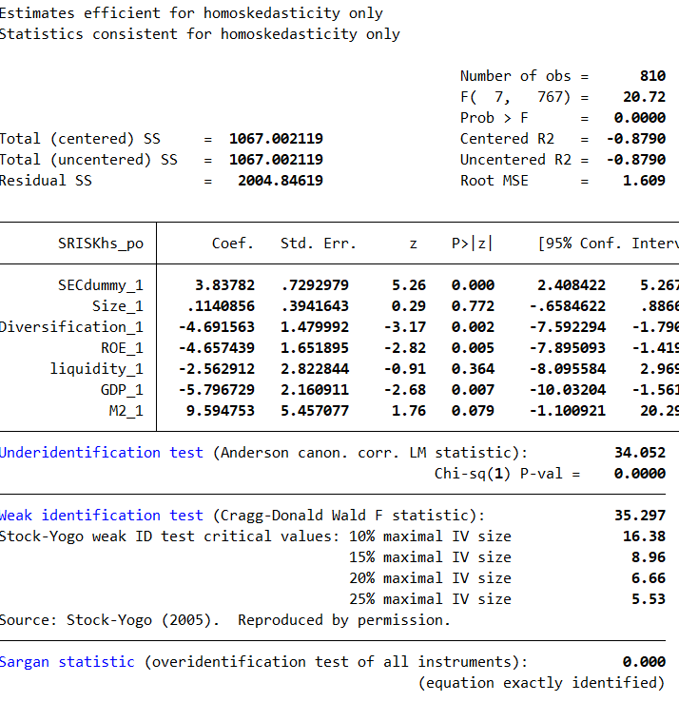Click the Coef. column header
679x702 pixels.
coord(233,244)
